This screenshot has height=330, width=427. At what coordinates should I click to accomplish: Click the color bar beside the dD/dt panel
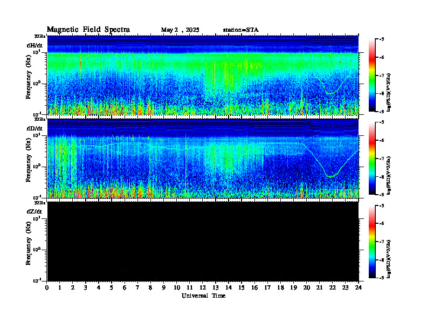click(372, 159)
